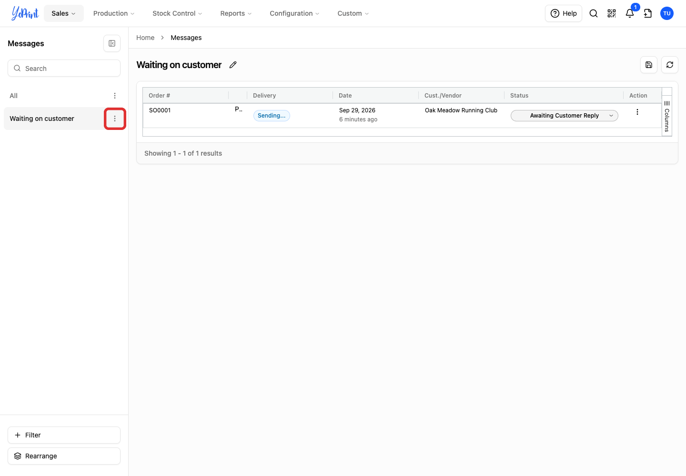Click the new document icon in header
Screen dimensions: 686x476
tap(648, 13)
